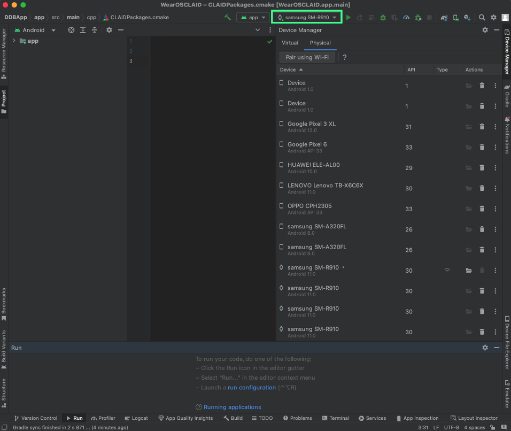Open the Layout Inspector tool window

click(x=474, y=418)
